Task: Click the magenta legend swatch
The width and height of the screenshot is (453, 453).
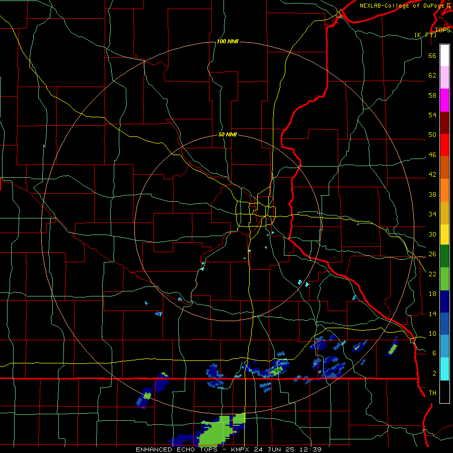Action: [444, 100]
